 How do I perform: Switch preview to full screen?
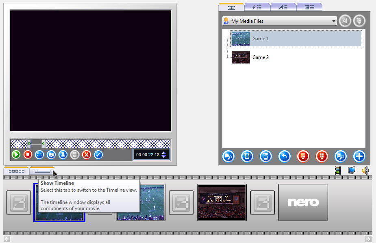point(39,155)
